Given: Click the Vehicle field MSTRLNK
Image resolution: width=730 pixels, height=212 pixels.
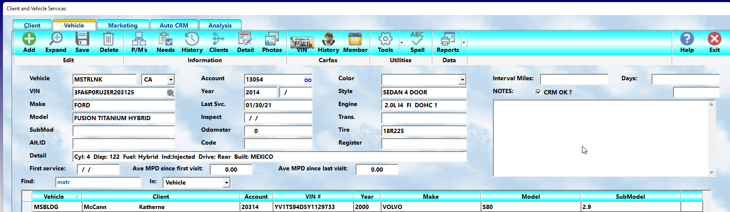Looking at the screenshot, I should click(105, 79).
